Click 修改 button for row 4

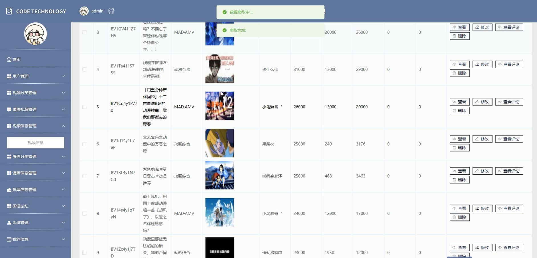(x=482, y=64)
